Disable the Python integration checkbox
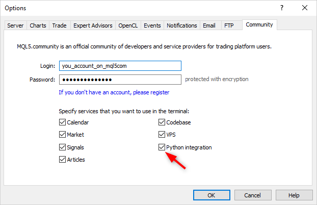The image size is (317, 205). pos(162,147)
